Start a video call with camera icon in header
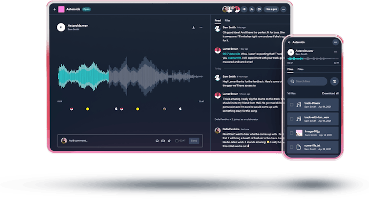Image resolution: width=369 pixels, height=199 pixels. (x=259, y=9)
